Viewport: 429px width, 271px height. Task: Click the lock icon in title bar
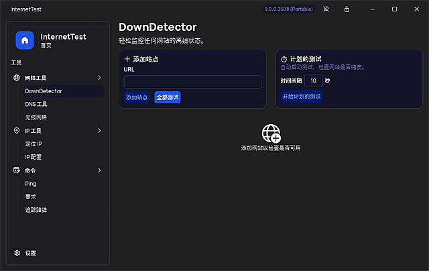coord(347,9)
